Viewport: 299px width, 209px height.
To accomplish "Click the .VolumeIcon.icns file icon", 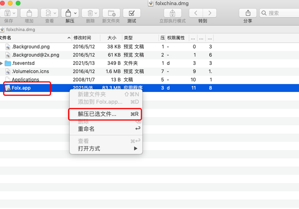I will 8,71.
